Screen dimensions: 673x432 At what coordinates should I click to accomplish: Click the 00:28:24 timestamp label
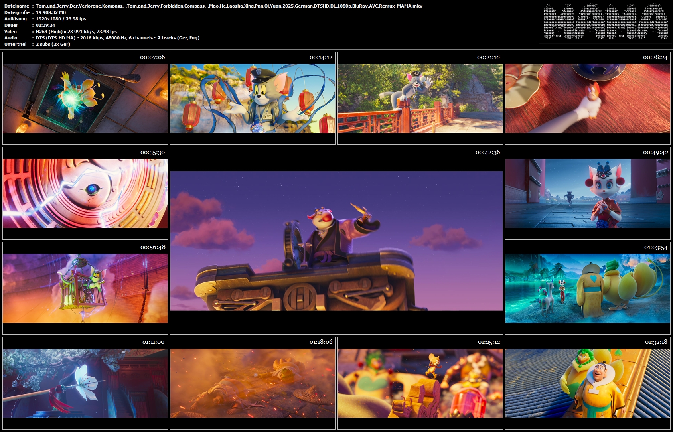click(655, 57)
